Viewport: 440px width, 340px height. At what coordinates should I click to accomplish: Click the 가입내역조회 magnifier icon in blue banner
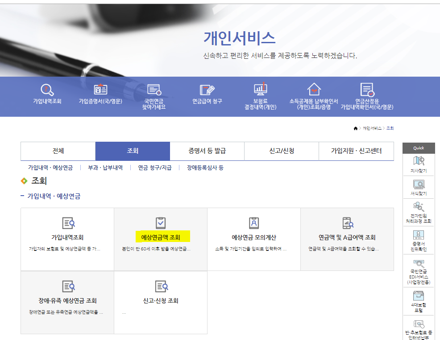(47, 90)
